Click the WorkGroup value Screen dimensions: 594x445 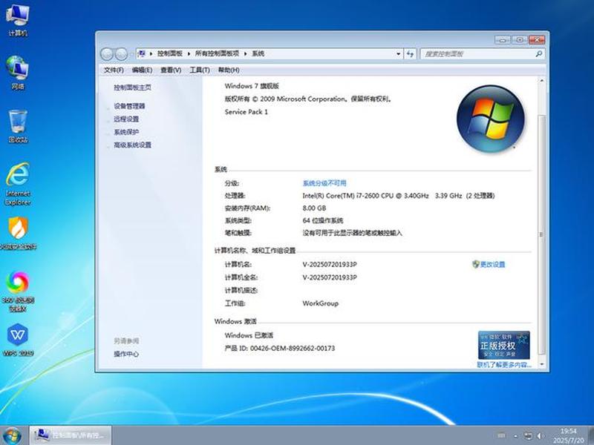(x=321, y=303)
